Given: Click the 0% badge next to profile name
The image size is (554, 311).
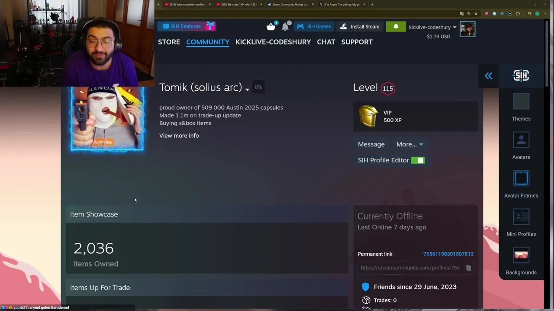Looking at the screenshot, I should 258,87.
